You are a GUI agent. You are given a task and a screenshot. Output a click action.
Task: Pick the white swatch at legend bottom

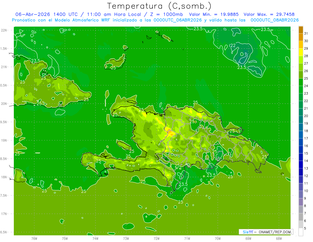[x=301, y=232]
